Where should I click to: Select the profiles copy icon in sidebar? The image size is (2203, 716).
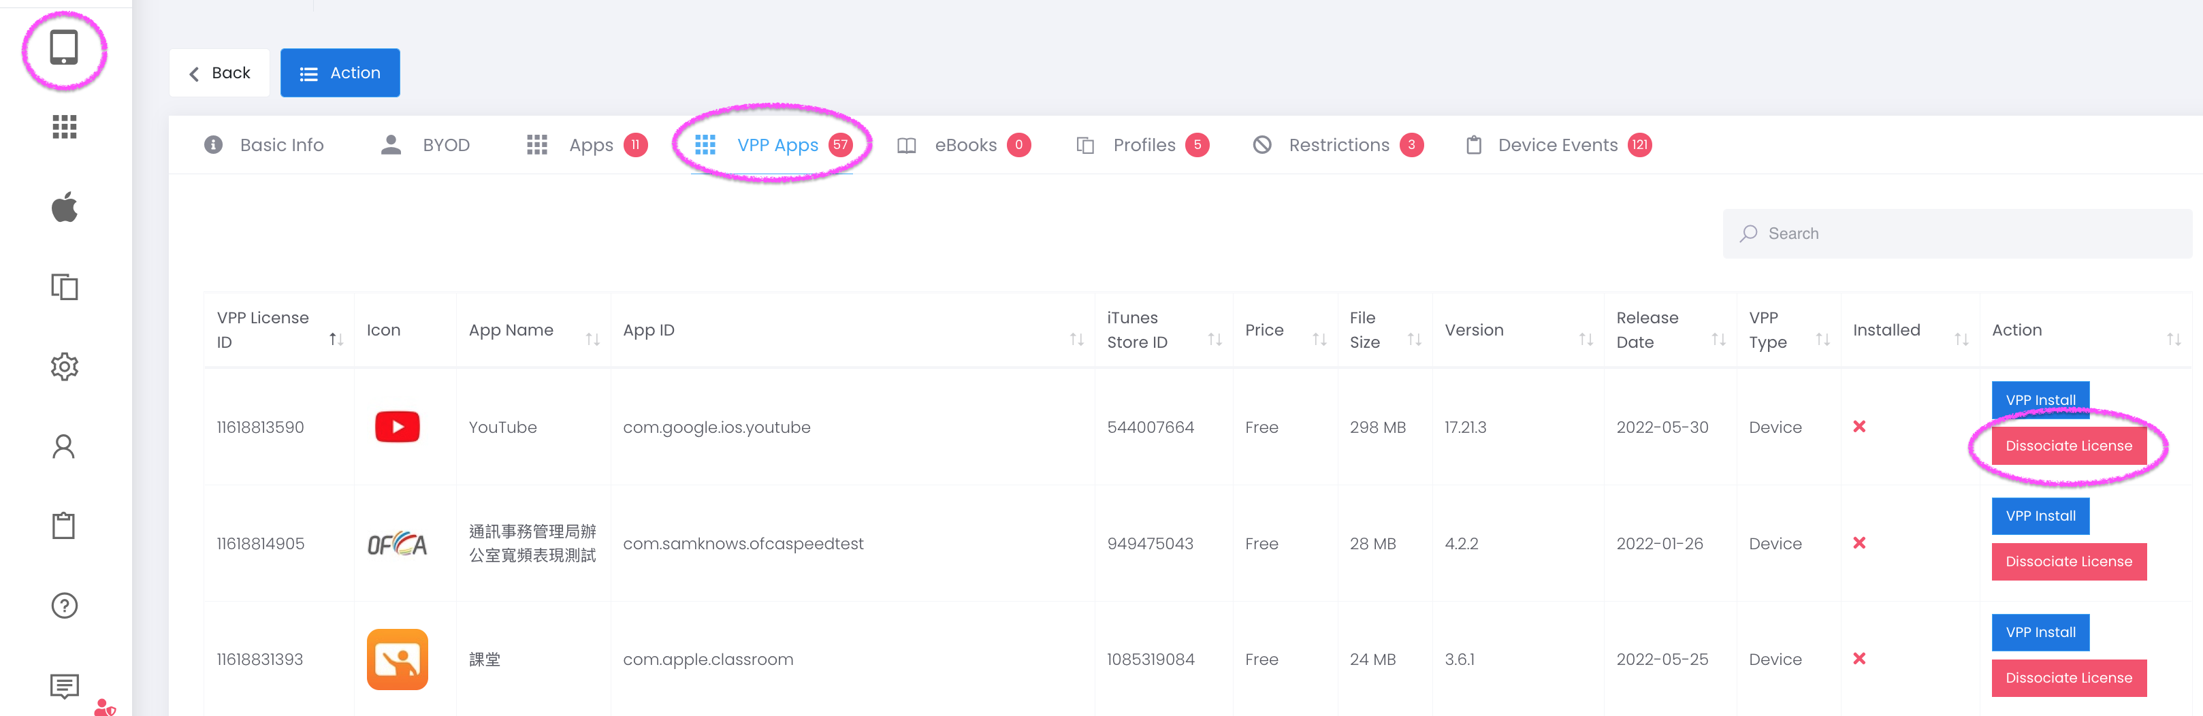coord(64,287)
